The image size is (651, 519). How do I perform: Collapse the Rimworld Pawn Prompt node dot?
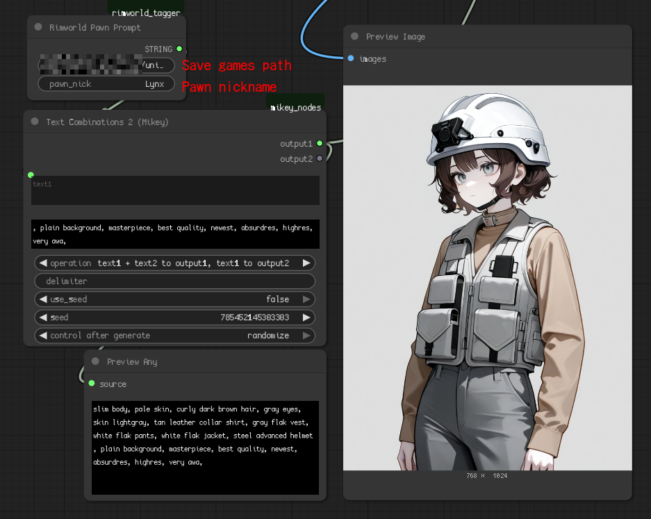pyautogui.click(x=38, y=28)
